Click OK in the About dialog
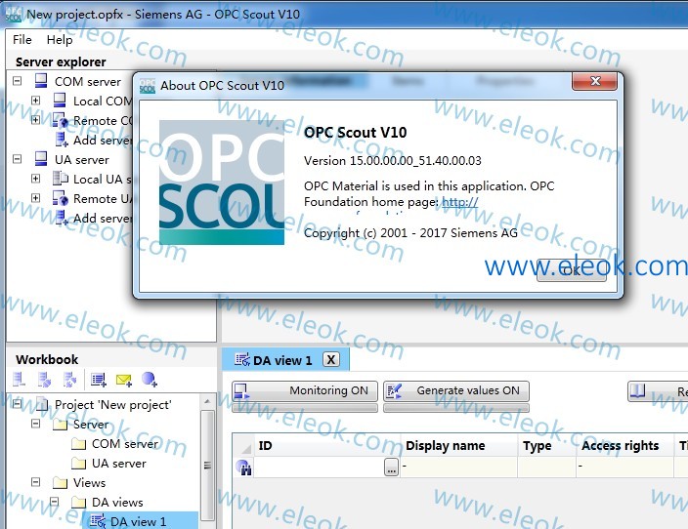The height and width of the screenshot is (529, 688). (x=572, y=270)
